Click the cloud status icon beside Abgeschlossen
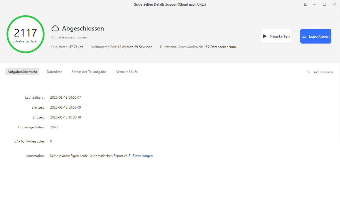Screen dimensions: 340x205 tap(55, 28)
